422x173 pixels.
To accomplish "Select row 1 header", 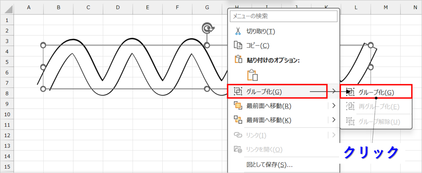I will point(7,20).
